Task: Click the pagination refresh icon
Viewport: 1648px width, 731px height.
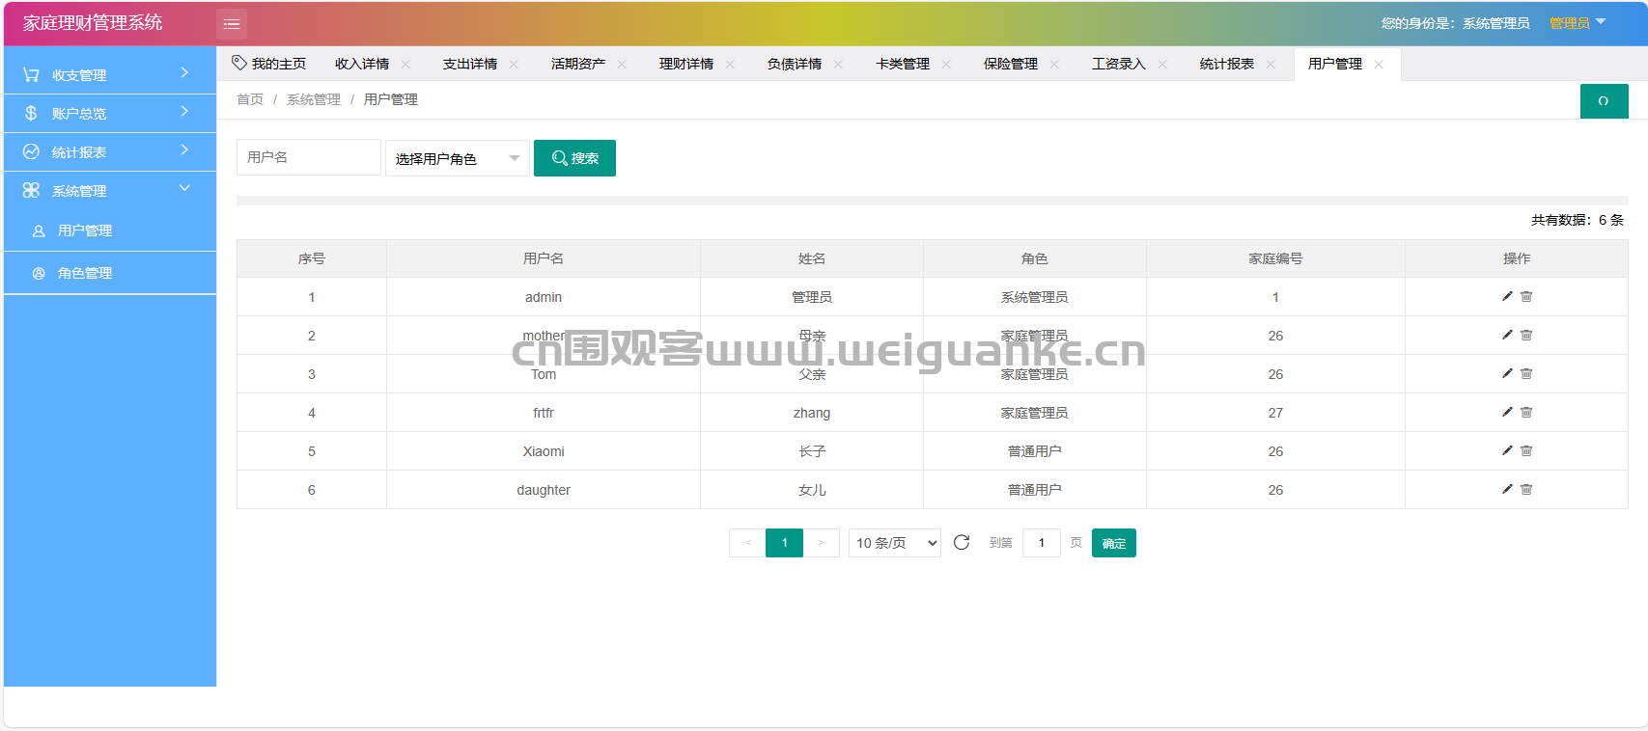Action: pos(962,543)
